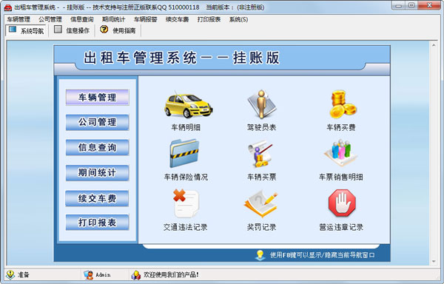
Task: Click the 车辆买票 label text
Action: tap(261, 177)
